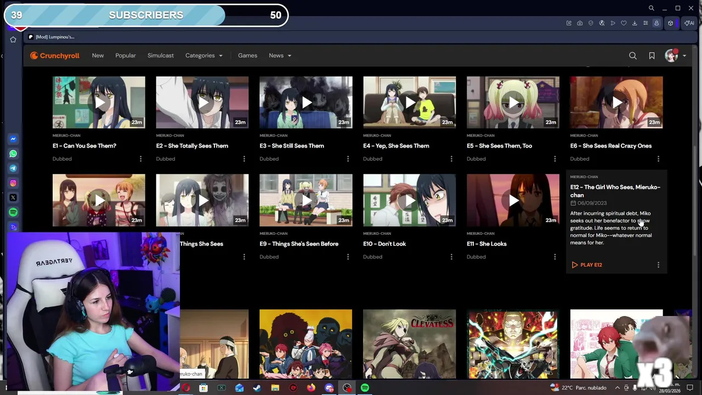Open the browser ad-blocker shield icon
The width and height of the screenshot is (702, 395).
[x=591, y=23]
